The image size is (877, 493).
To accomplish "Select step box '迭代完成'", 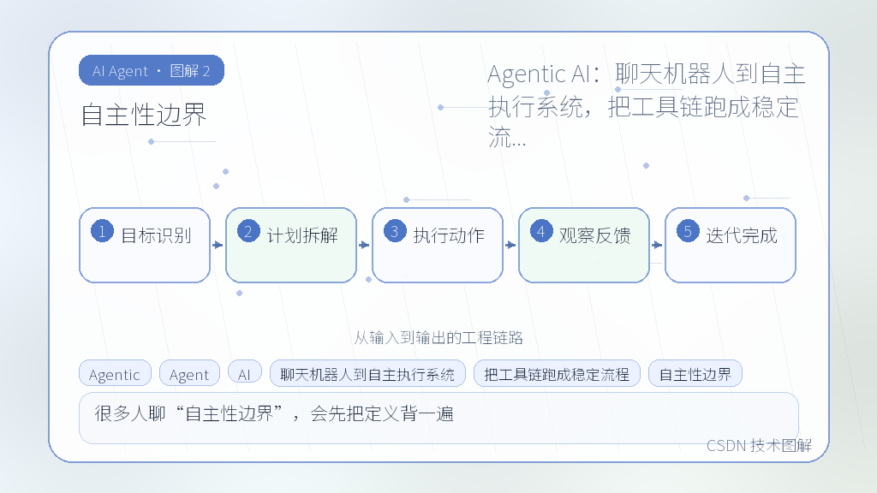I will point(731,245).
